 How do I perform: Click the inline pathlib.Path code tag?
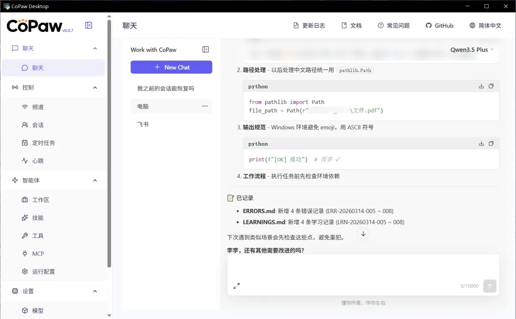point(355,70)
